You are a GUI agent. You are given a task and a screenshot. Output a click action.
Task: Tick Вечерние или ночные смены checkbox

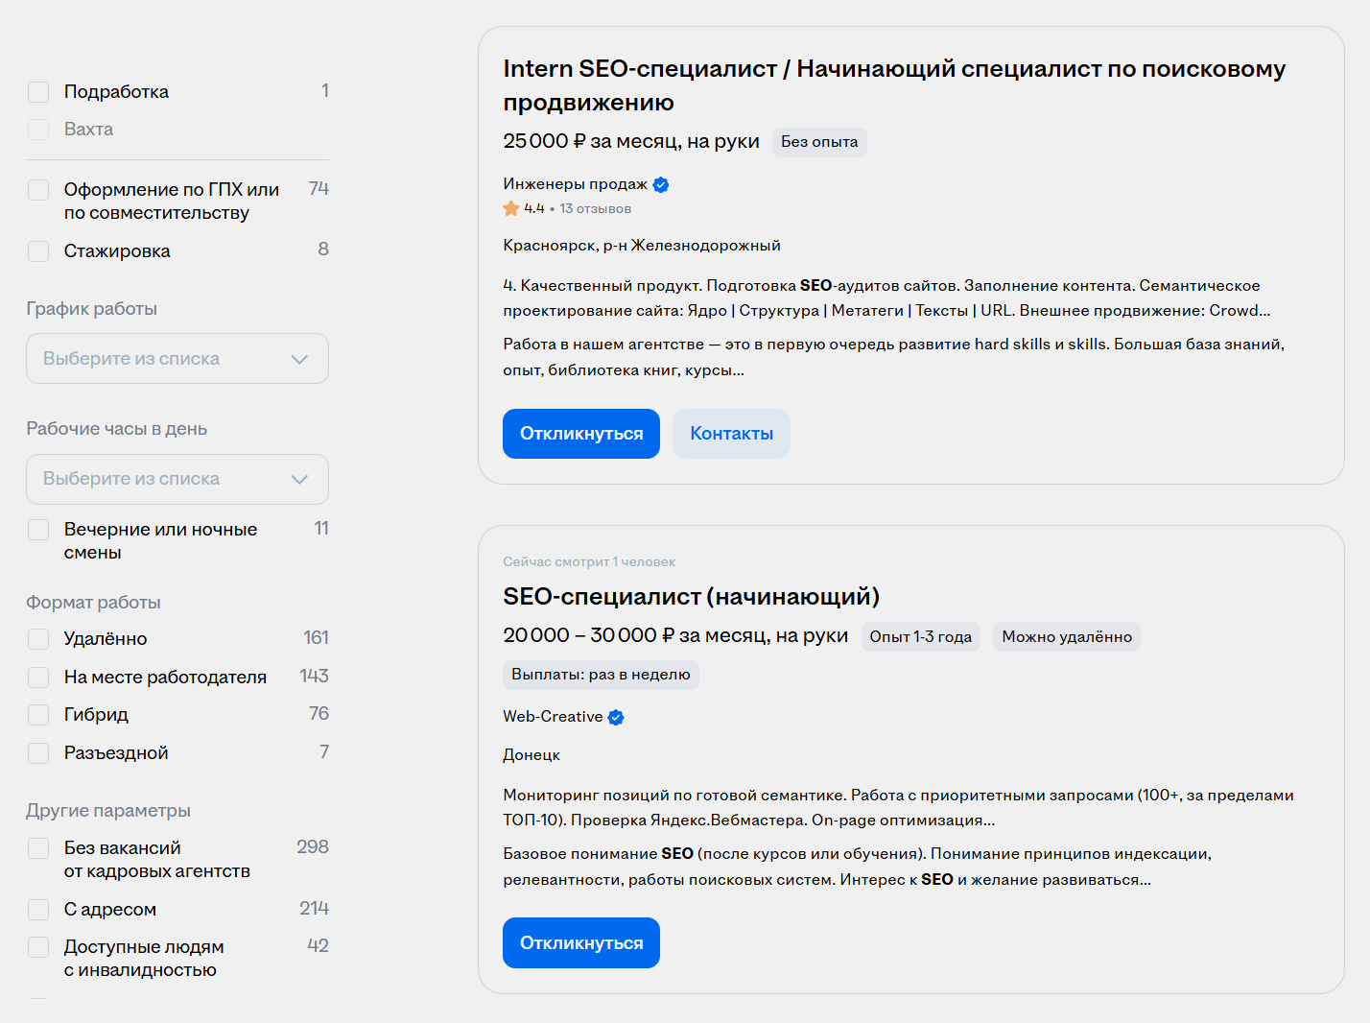38,530
